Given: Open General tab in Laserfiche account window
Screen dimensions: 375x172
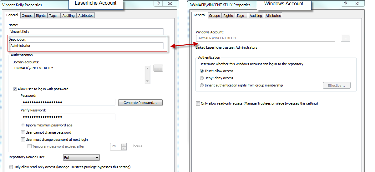Looking at the screenshot, I should pyautogui.click(x=12, y=15).
